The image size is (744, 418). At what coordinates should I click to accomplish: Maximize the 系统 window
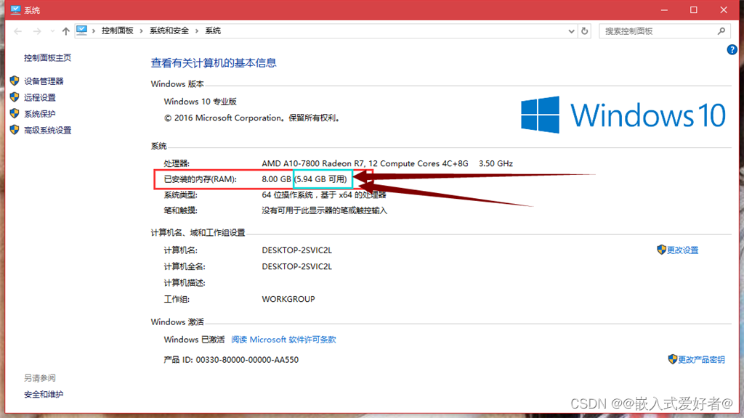(694, 10)
